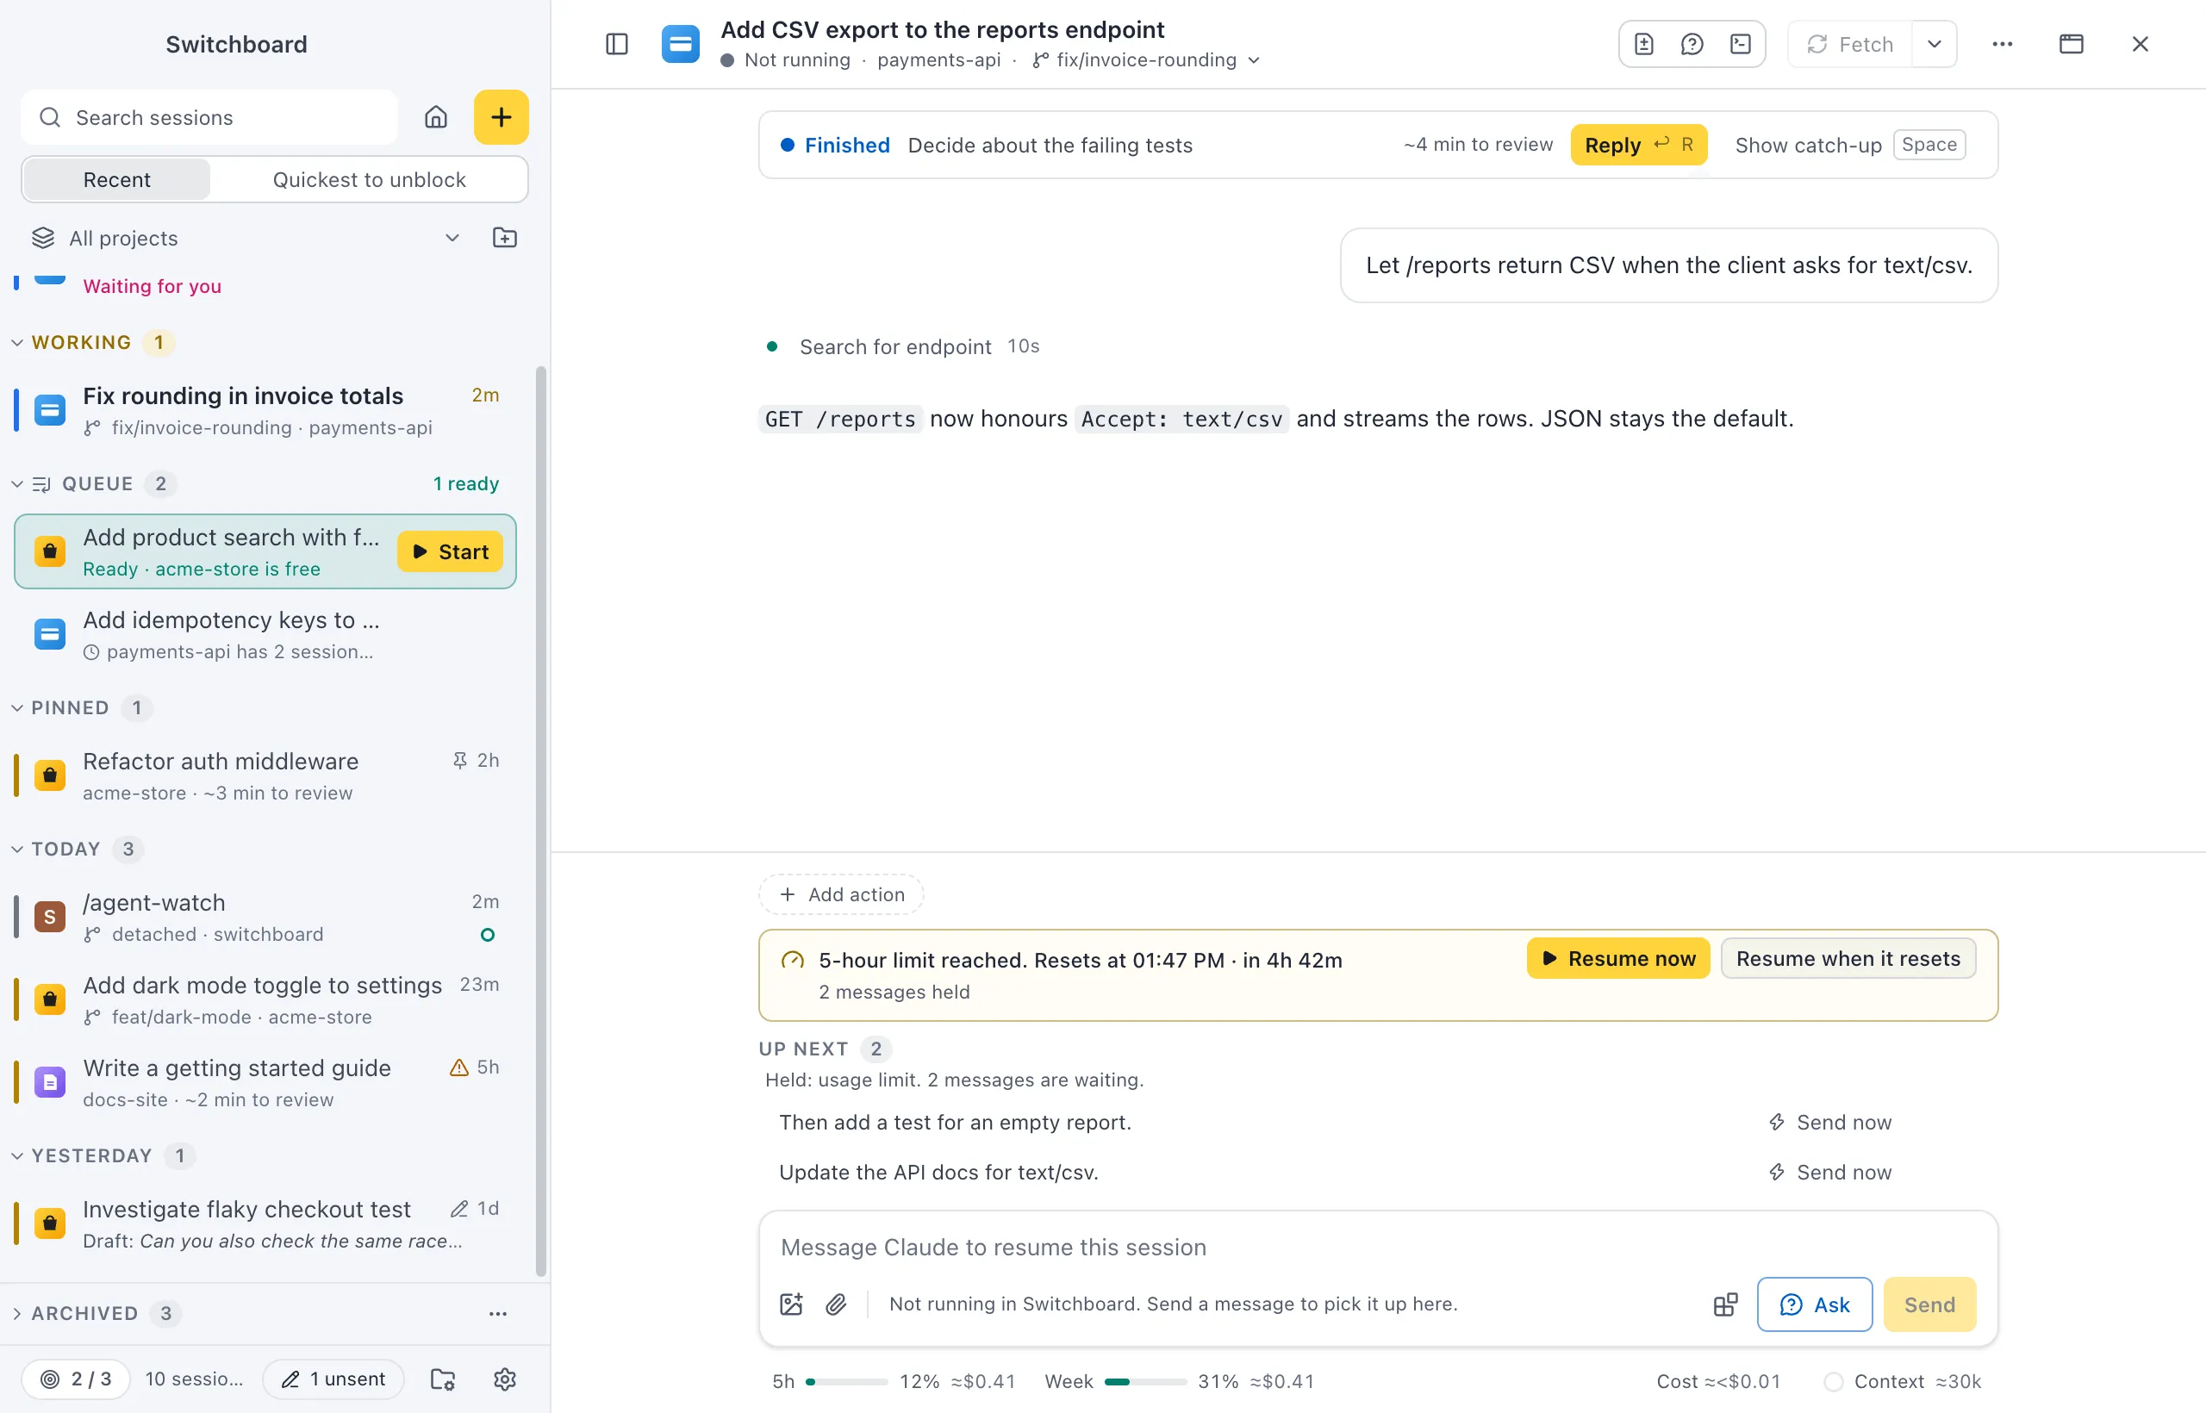Click the search magnifier icon
Viewport: 2206px width, 1413px height.
[50, 117]
